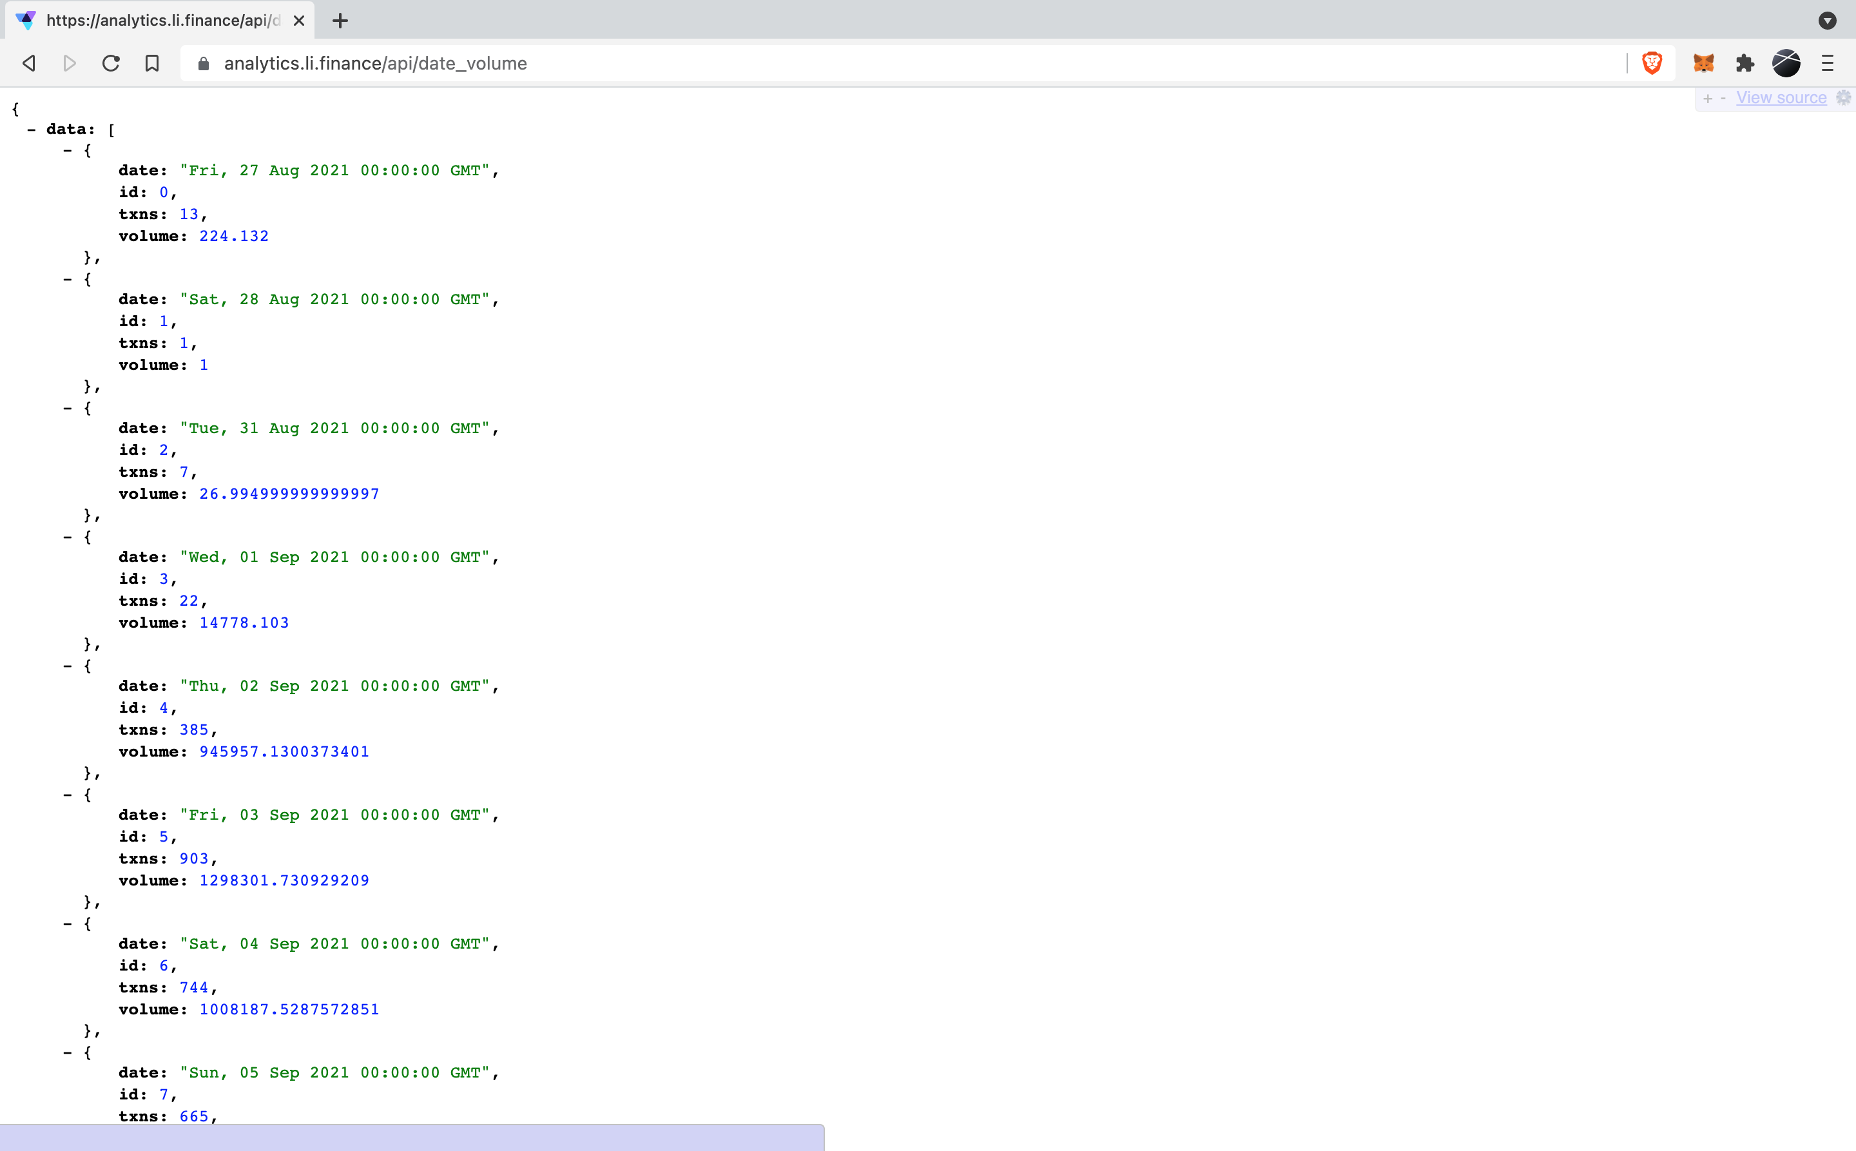Expand all JSON nodes with plus

tap(1708, 98)
